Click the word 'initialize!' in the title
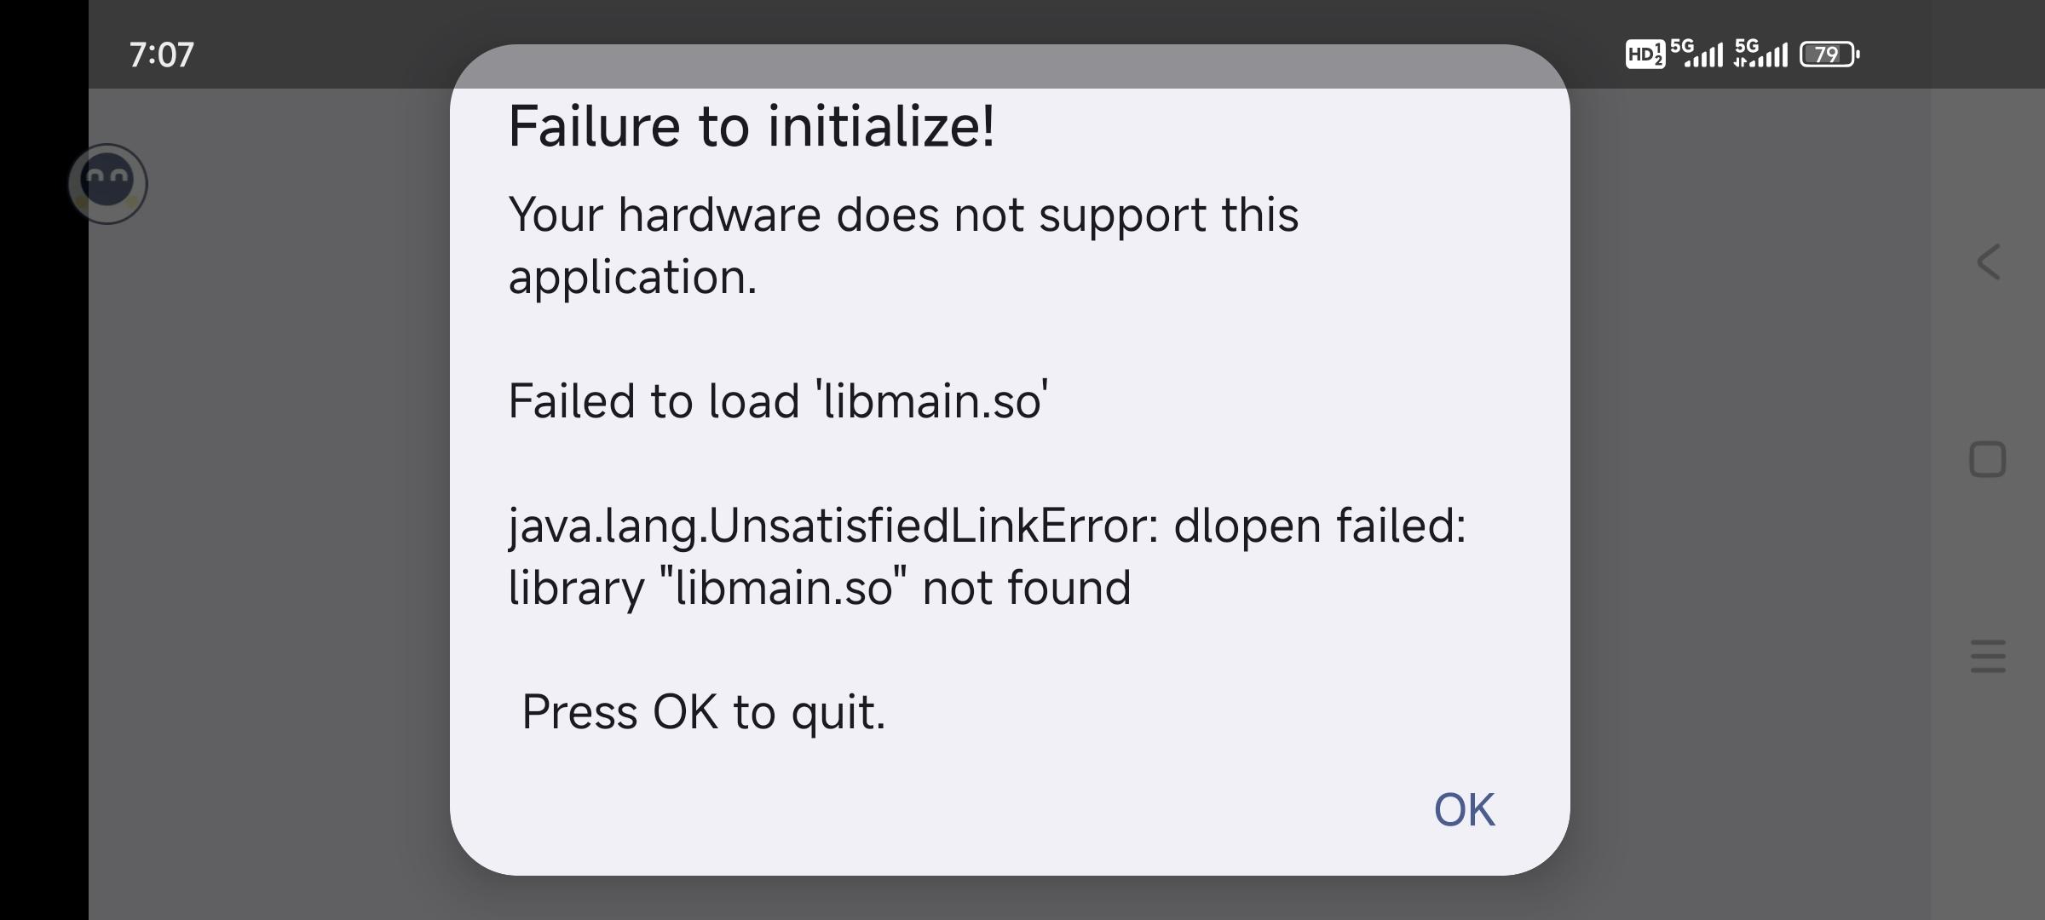The width and height of the screenshot is (2045, 920). click(881, 126)
